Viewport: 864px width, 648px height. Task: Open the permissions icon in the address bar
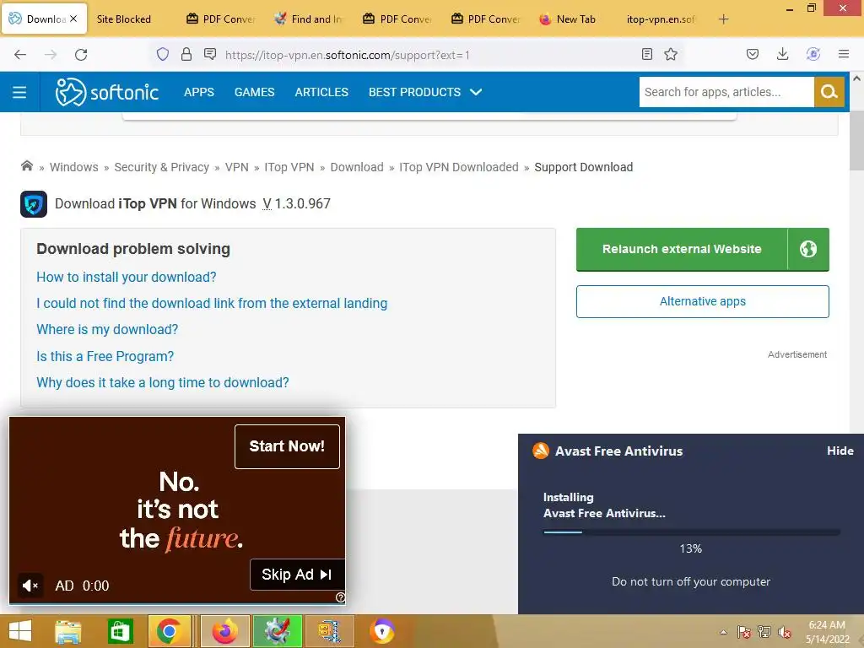pyautogui.click(x=210, y=54)
